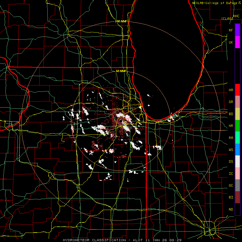This screenshot has width=242, height=242.
Task: Click the 08:29 timestamp
Action: pos(175,240)
